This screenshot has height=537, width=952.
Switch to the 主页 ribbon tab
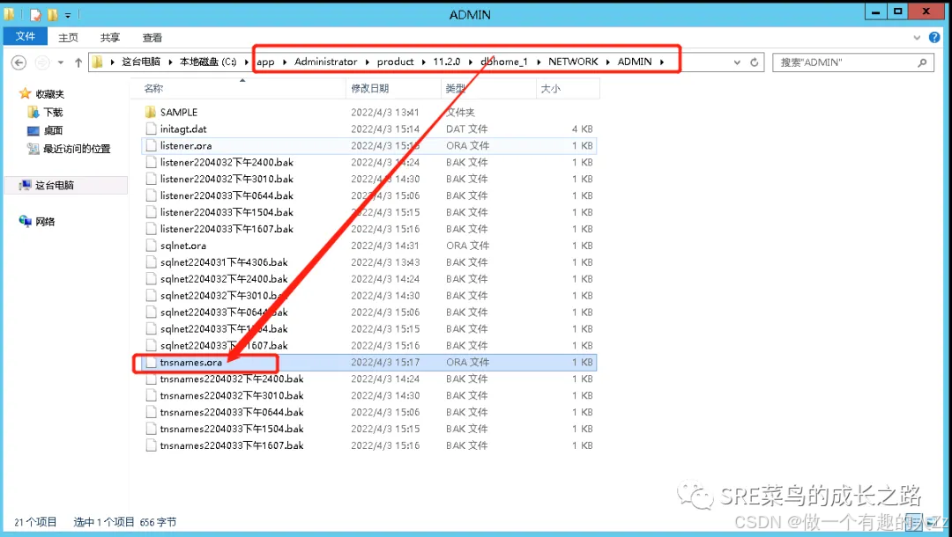click(68, 38)
